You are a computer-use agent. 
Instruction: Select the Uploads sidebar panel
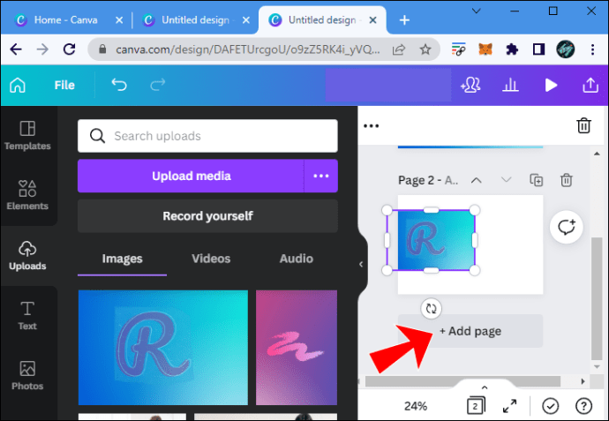pos(27,256)
